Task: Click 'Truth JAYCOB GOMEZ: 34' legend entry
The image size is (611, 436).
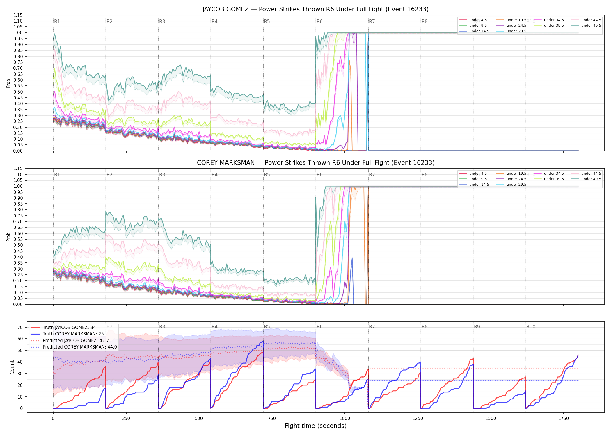Action: click(x=63, y=328)
